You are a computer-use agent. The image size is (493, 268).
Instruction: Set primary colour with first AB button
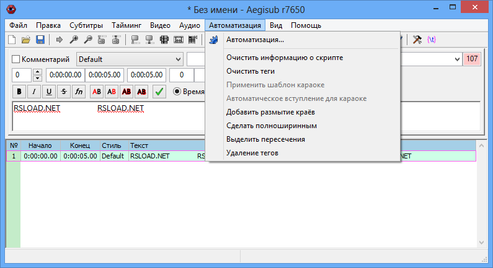(97, 92)
